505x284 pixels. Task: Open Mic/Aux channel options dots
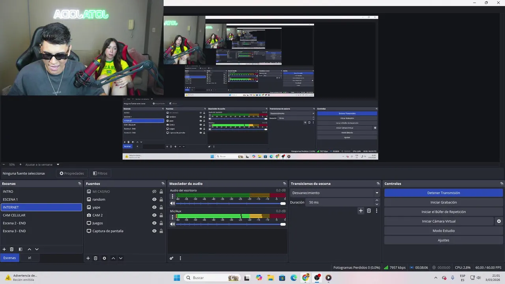tap(172, 217)
